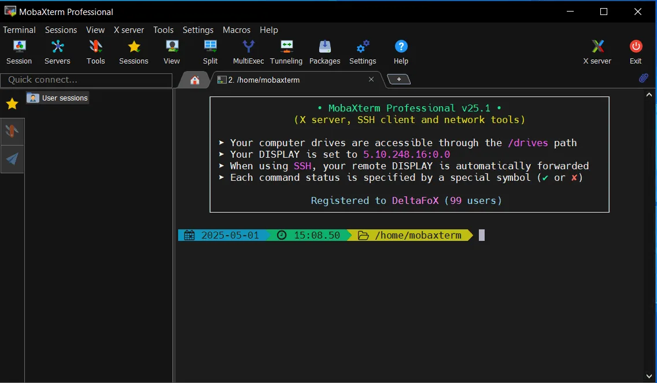Click the paperclip attach icon
Viewport: 657px width, 383px height.
[644, 78]
